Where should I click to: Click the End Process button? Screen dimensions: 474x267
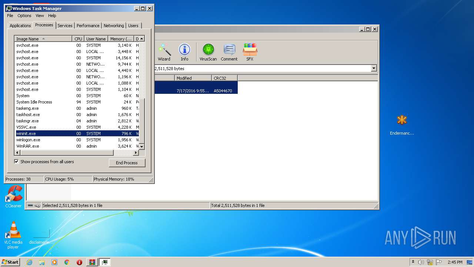[x=127, y=163]
